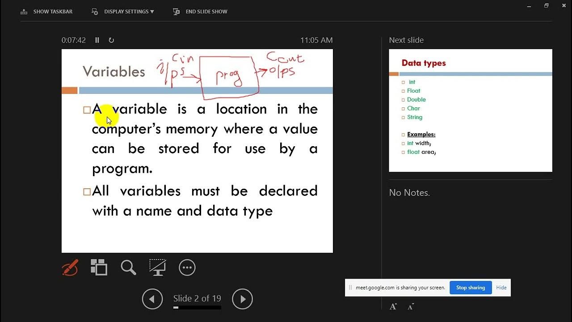Make the notes text smaller
The width and height of the screenshot is (572, 322).
411,306
